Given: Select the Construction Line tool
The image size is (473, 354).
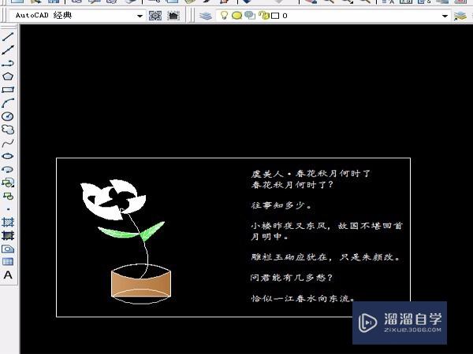Looking at the screenshot, I should click(8, 50).
